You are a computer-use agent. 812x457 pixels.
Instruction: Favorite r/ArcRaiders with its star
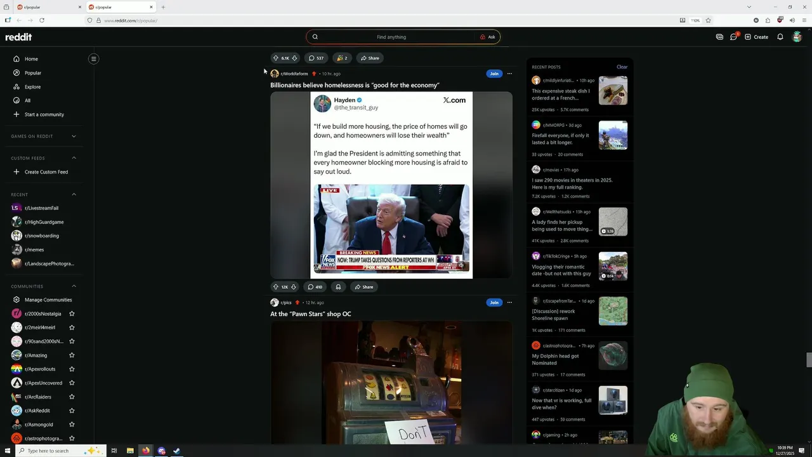point(72,397)
